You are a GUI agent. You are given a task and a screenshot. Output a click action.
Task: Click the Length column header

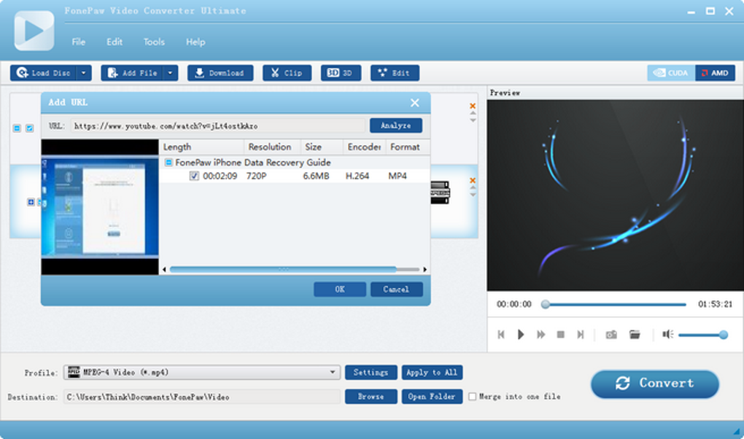[x=201, y=147]
